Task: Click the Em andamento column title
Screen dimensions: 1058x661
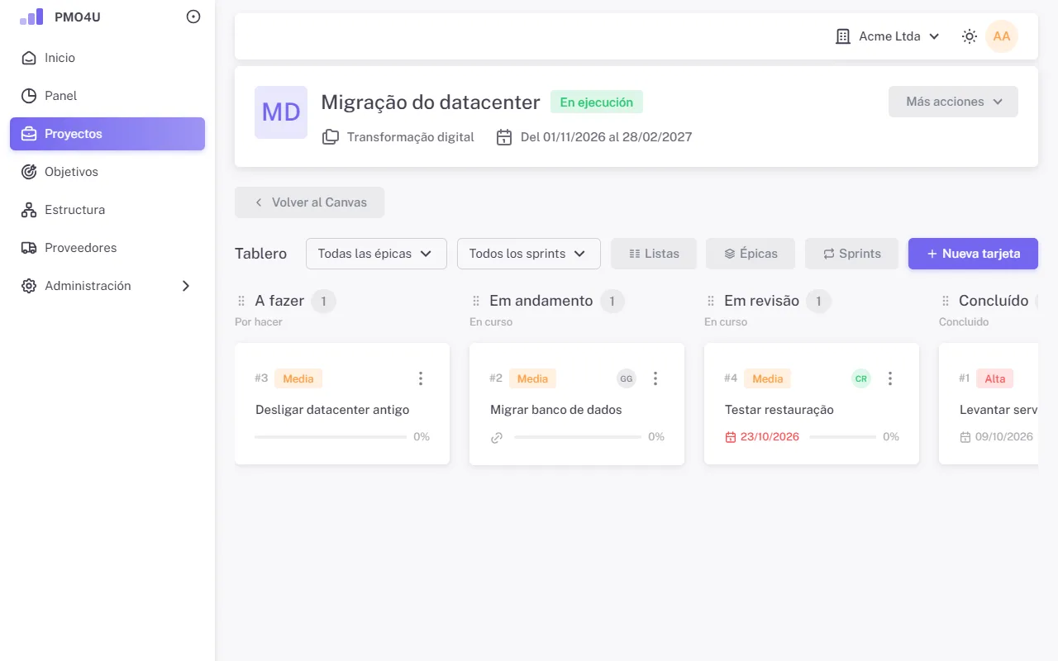Action: 541,301
